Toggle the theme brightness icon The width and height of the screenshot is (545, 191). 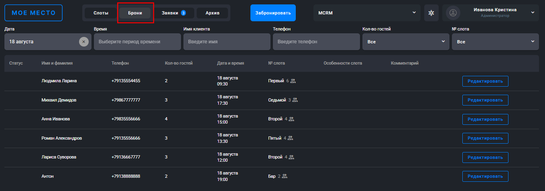click(x=431, y=13)
